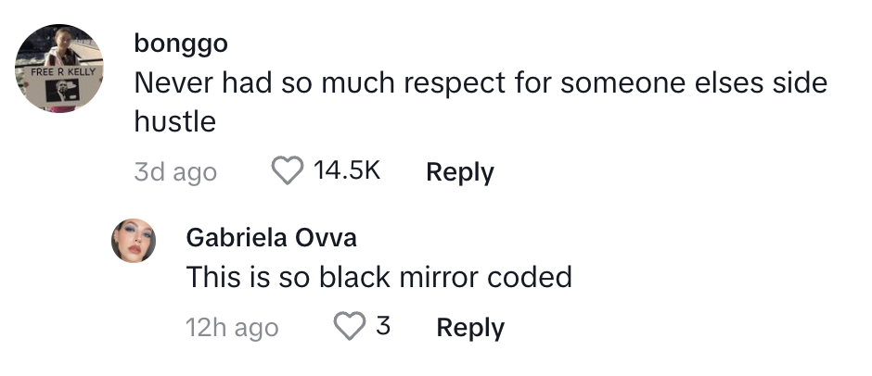The width and height of the screenshot is (872, 376).
Task: Like bonggo's comment with the heart icon
Action: point(287,170)
